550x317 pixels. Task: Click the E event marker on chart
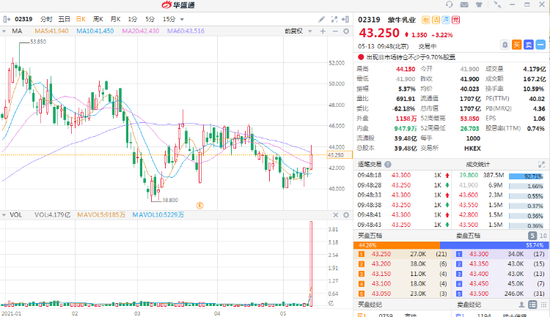199,206
